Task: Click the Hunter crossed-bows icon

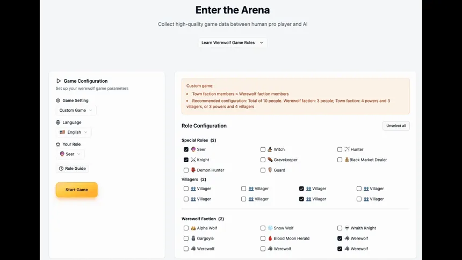Action: (347, 149)
